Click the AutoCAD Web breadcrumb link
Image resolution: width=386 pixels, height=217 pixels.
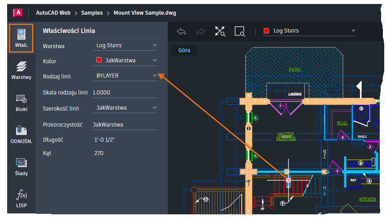[x=53, y=13]
